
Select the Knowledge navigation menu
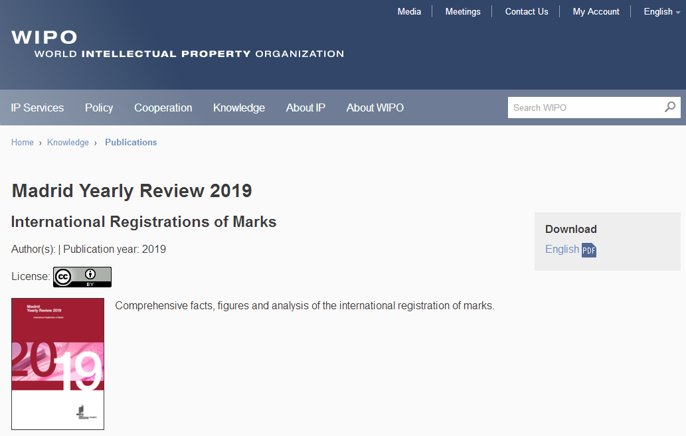pyautogui.click(x=239, y=108)
